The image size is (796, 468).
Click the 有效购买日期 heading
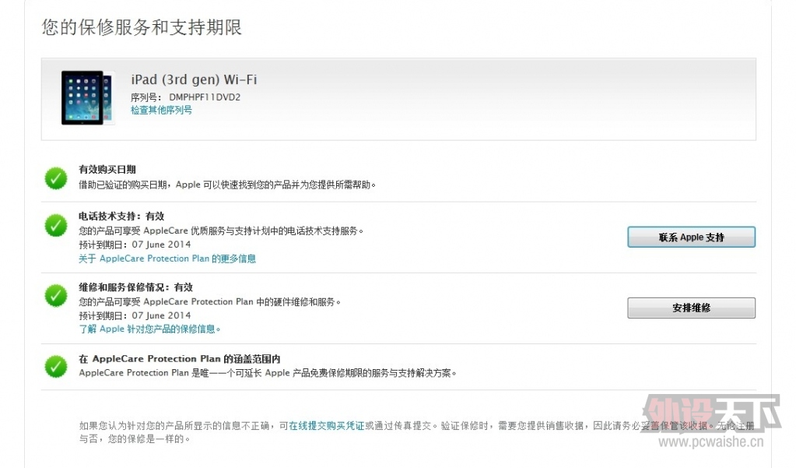click(x=107, y=170)
